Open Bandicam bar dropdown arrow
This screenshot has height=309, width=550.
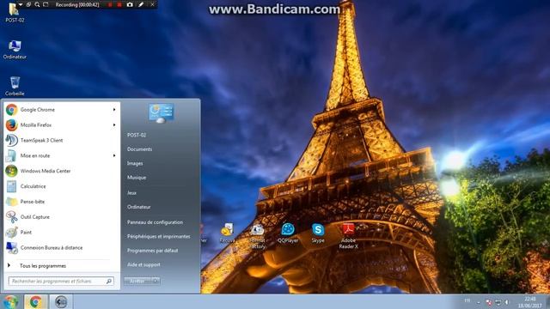click(x=21, y=4)
